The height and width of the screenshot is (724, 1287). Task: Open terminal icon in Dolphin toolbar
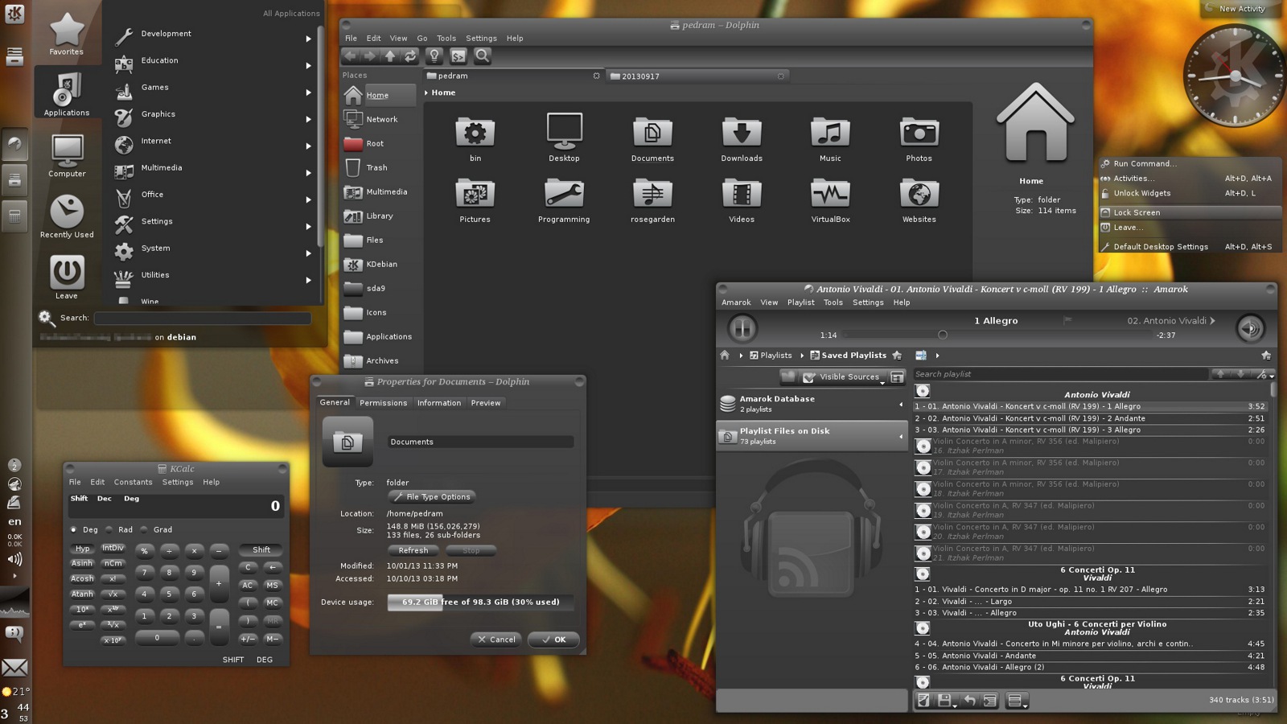point(458,56)
